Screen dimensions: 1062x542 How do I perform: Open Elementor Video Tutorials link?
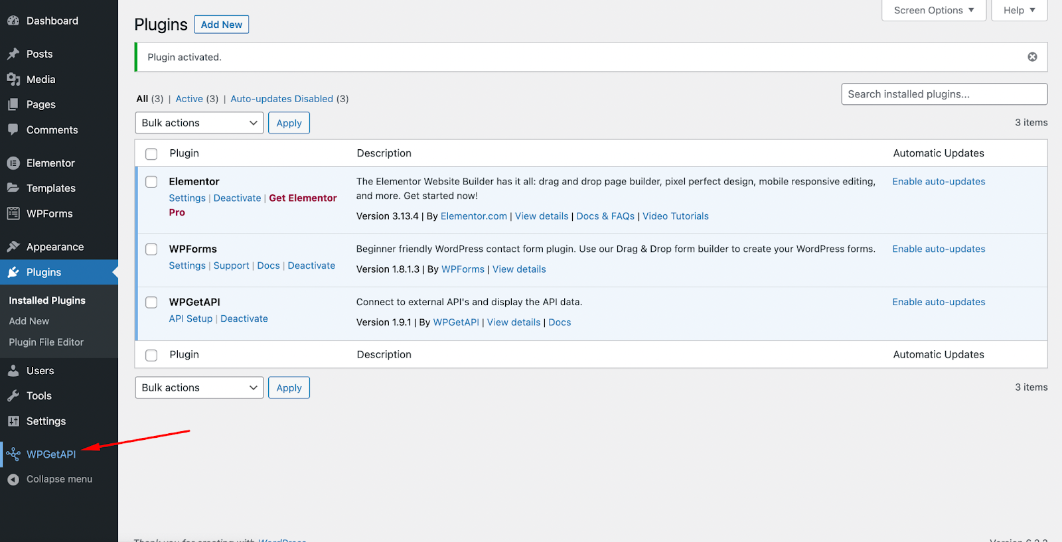pyautogui.click(x=676, y=216)
